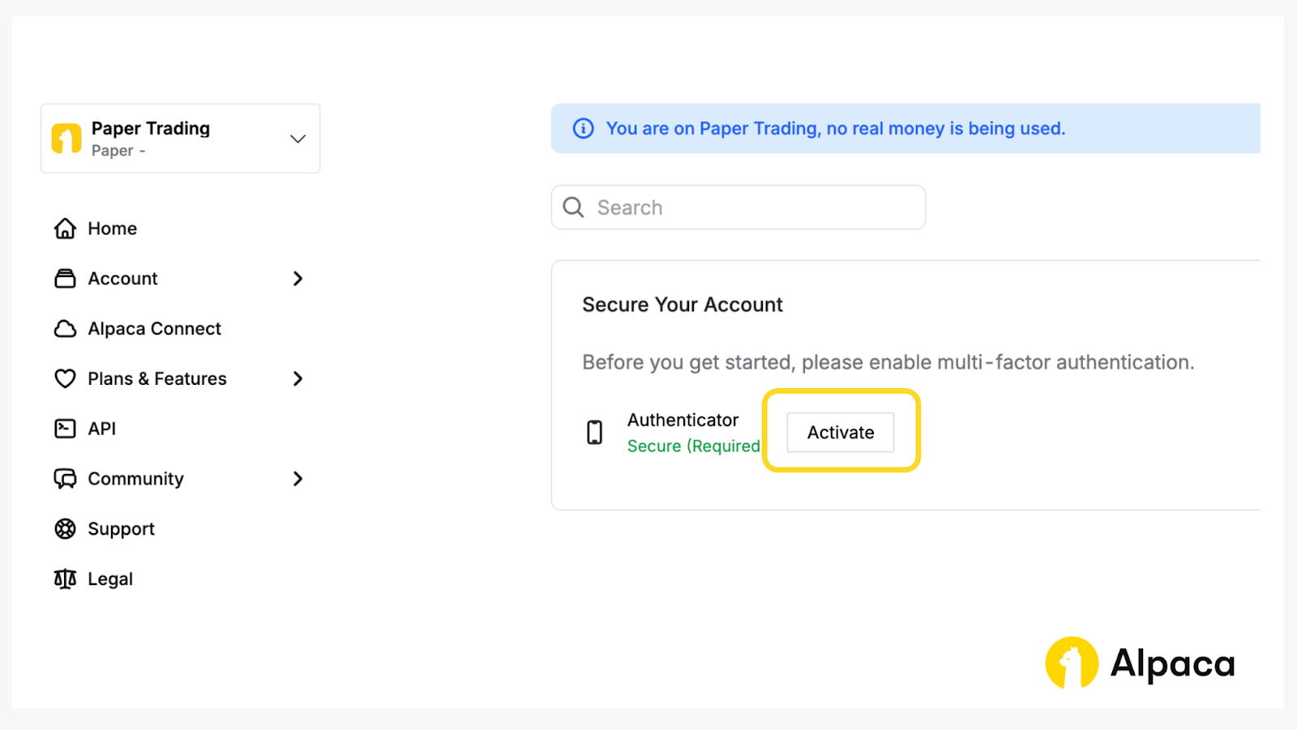This screenshot has width=1297, height=730.
Task: Click the API terminal icon
Action: [x=65, y=429]
